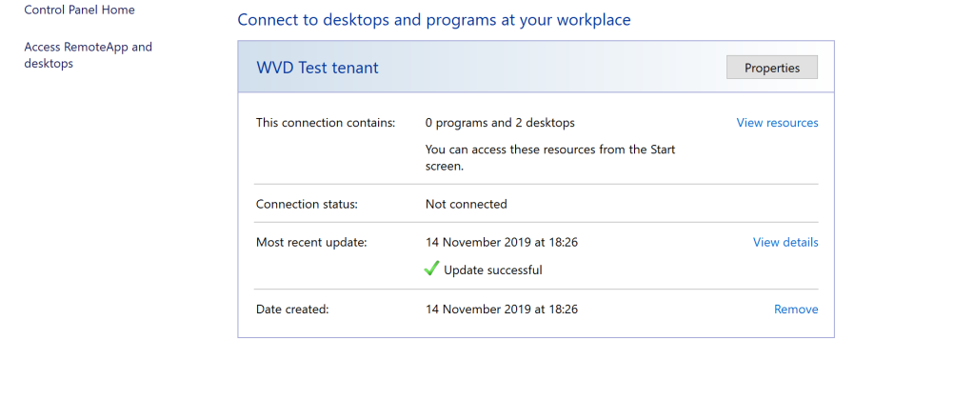Open Properties for WVD Test tenant
This screenshot has width=974, height=400.
pos(771,68)
